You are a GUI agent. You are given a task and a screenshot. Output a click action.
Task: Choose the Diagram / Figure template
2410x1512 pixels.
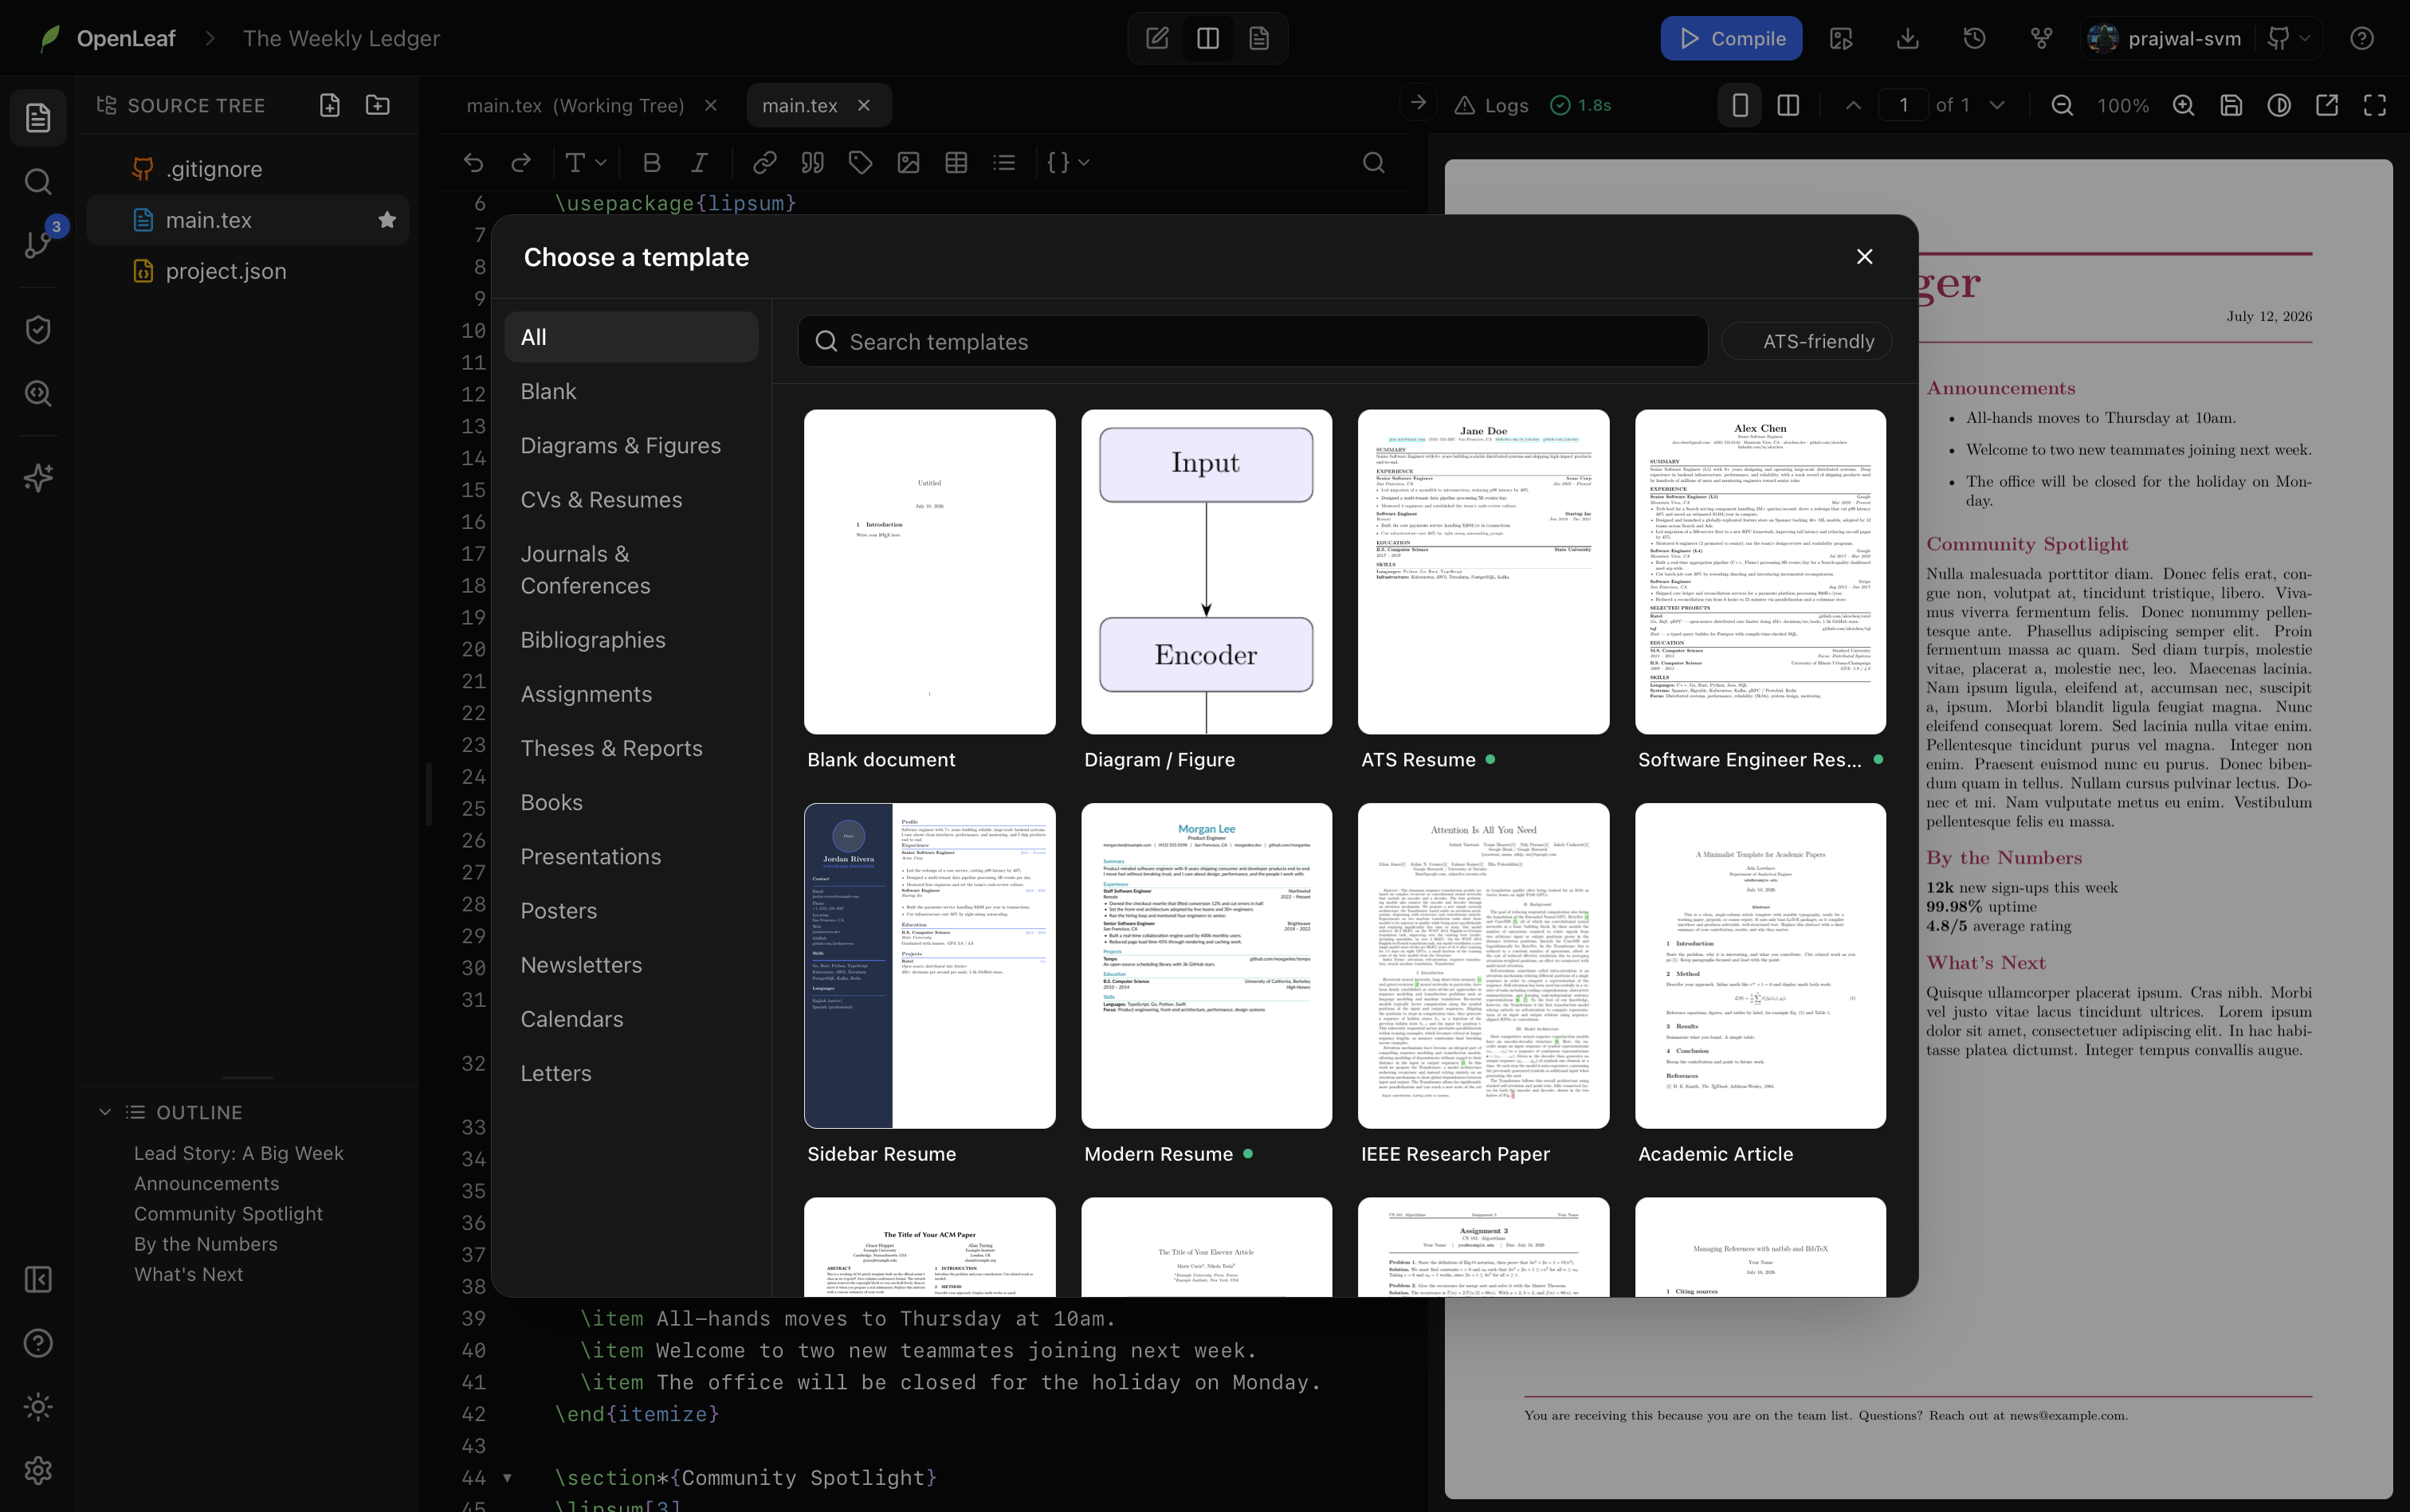(x=1207, y=590)
